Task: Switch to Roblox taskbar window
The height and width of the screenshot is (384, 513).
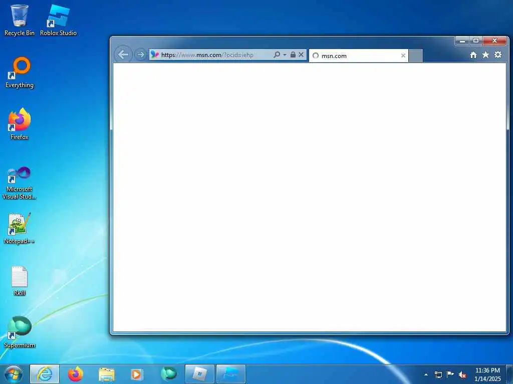Action: (x=199, y=374)
